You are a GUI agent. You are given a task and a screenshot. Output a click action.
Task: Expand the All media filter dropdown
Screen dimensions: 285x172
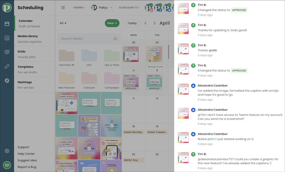[63, 23]
